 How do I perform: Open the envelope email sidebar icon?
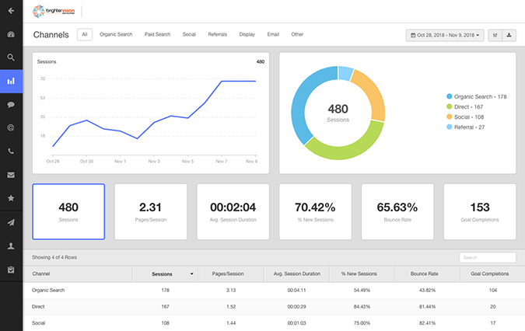[11, 175]
